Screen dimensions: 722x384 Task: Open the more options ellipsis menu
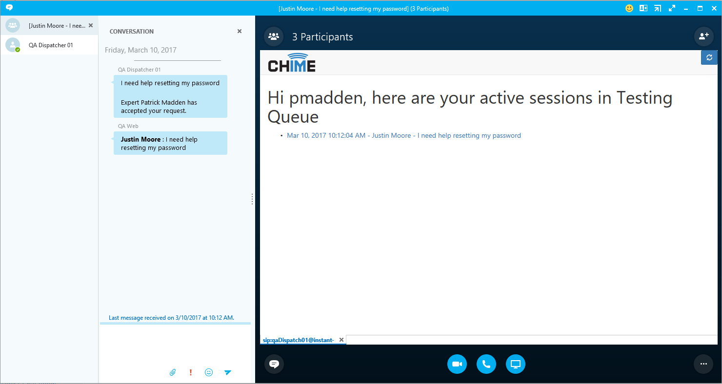point(703,364)
